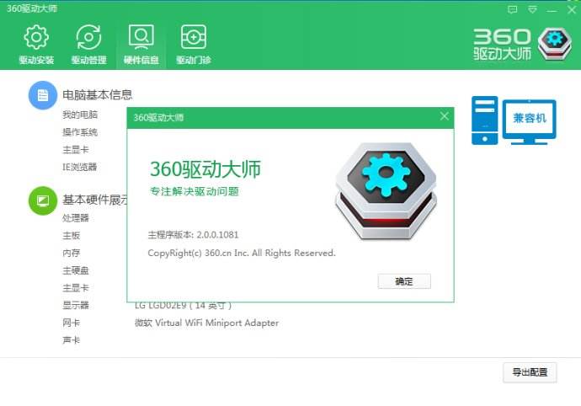Viewport: 581px width, 406px height.
Task: Click the 兼容机 computer icon
Action: (514, 120)
